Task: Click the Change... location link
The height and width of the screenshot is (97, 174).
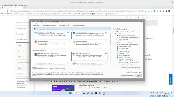Action: click(64, 69)
